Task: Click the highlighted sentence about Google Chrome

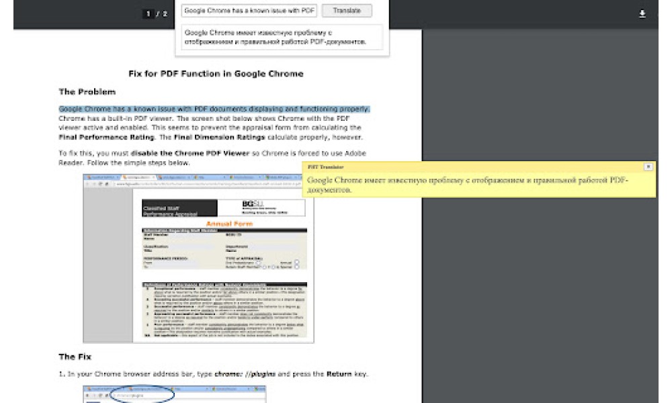Action: click(214, 109)
